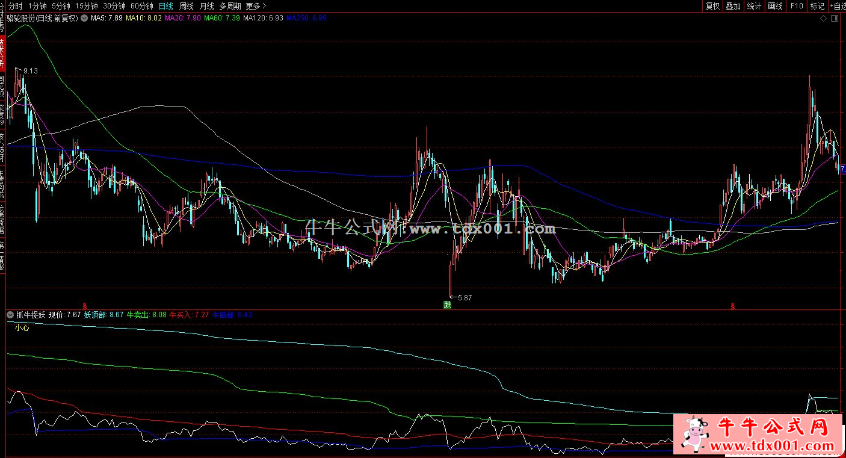Click the MA20: 7.90 label
The width and height of the screenshot is (846, 458).
183,19
